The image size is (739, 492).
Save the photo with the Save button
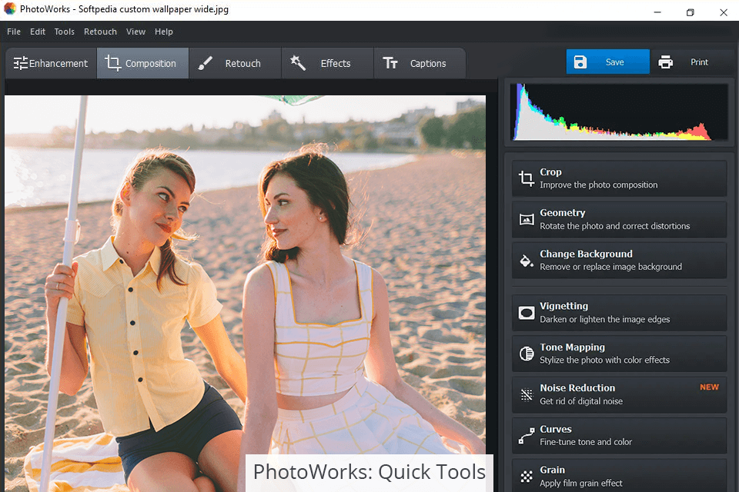[x=608, y=61]
